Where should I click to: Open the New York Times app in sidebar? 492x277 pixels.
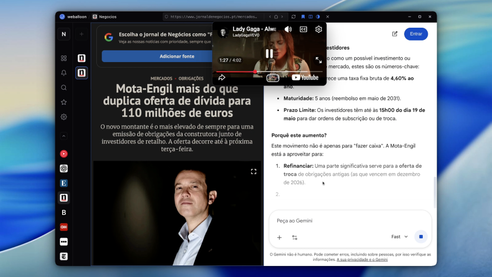[64, 257]
